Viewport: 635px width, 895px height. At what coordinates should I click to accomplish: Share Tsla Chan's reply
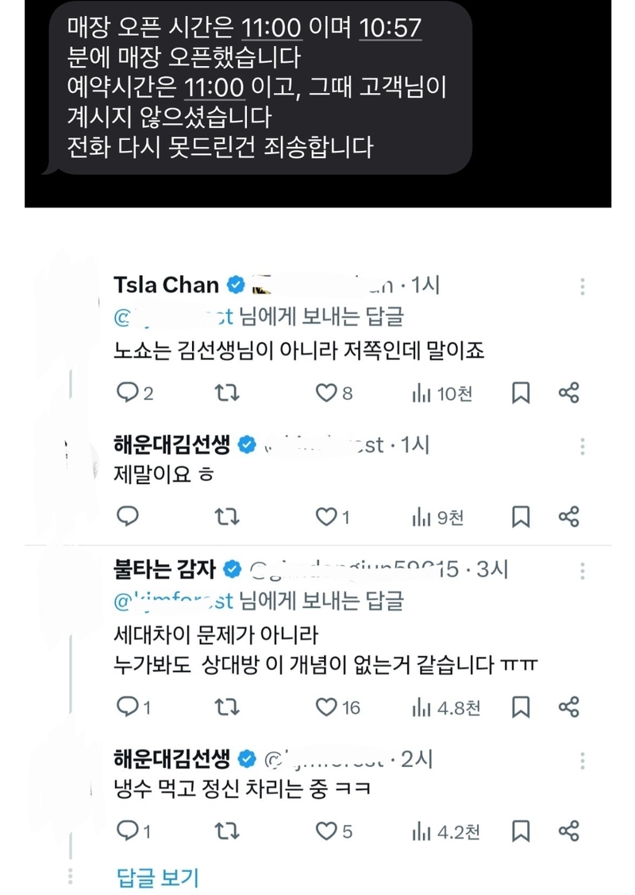click(x=569, y=393)
